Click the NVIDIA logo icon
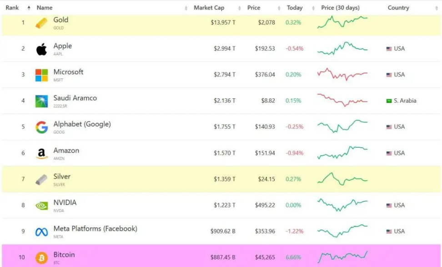Viewport: 442px width, 267px height. coord(41,206)
